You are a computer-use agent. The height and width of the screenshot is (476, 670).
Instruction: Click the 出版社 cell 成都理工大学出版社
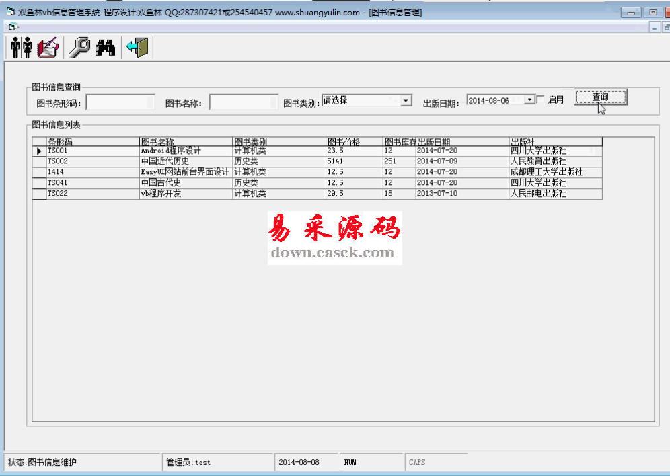click(x=546, y=172)
